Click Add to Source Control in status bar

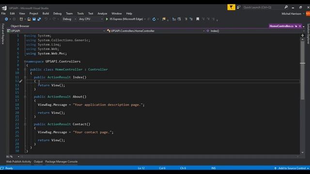292,168
